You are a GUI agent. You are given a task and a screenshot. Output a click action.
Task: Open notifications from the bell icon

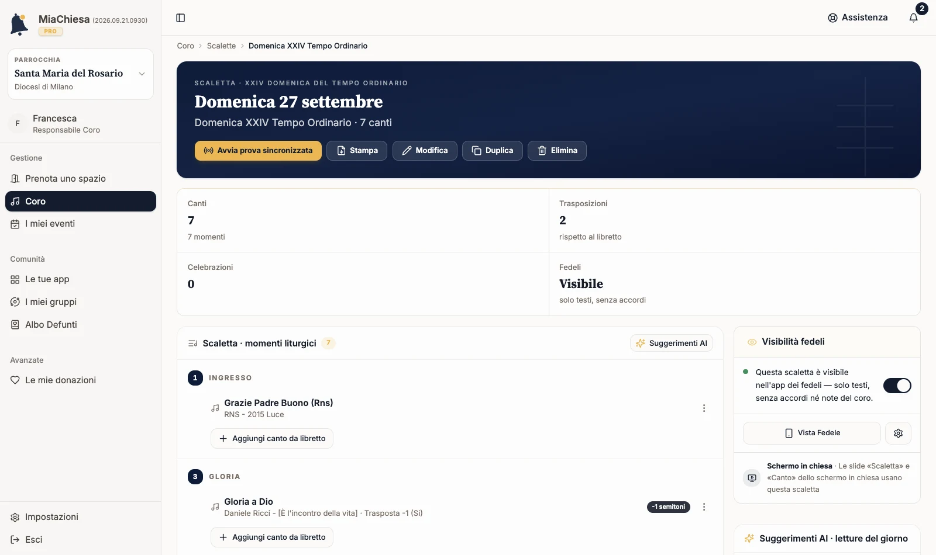click(913, 18)
